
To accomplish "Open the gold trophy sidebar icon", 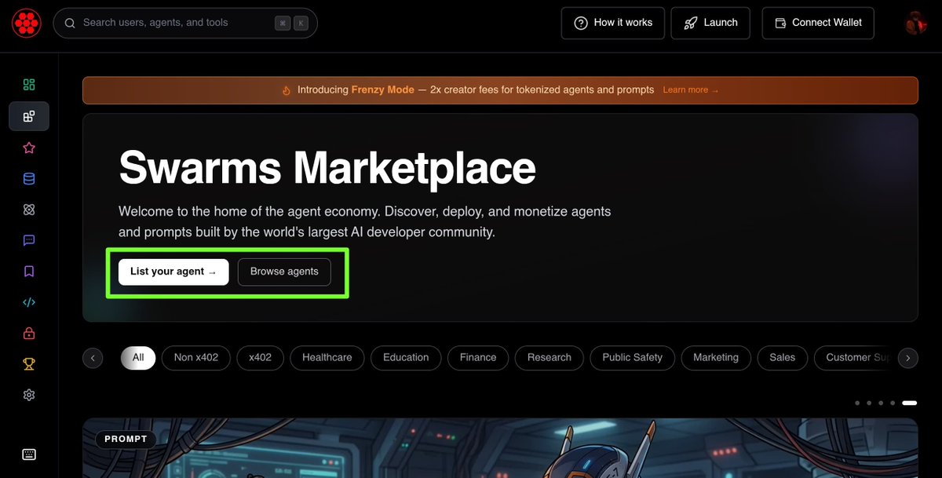I will click(29, 364).
